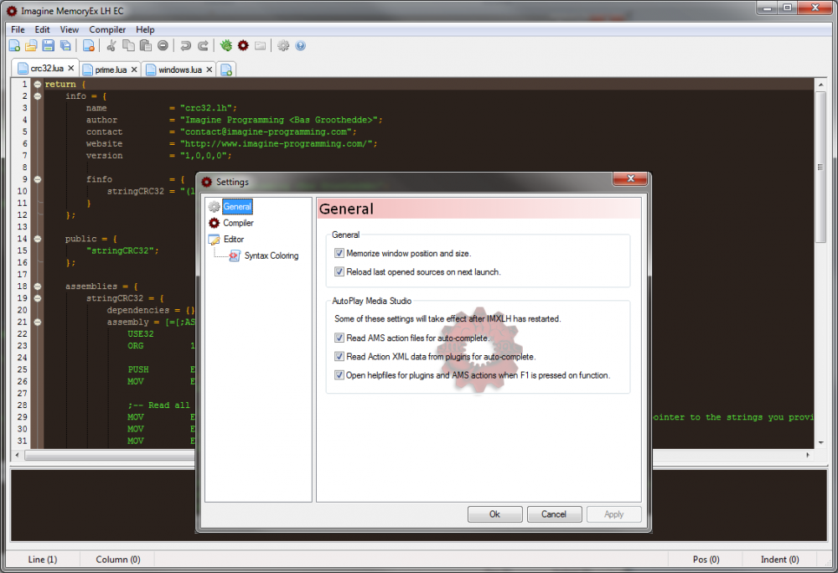Click the Line (1) status bar entry
Image resolution: width=838 pixels, height=573 pixels.
(x=42, y=559)
